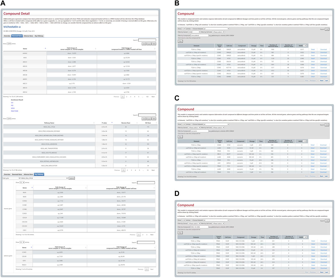
Task: Sort reversed gene table by Genes arrow in panel A
Action: [45, 48]
